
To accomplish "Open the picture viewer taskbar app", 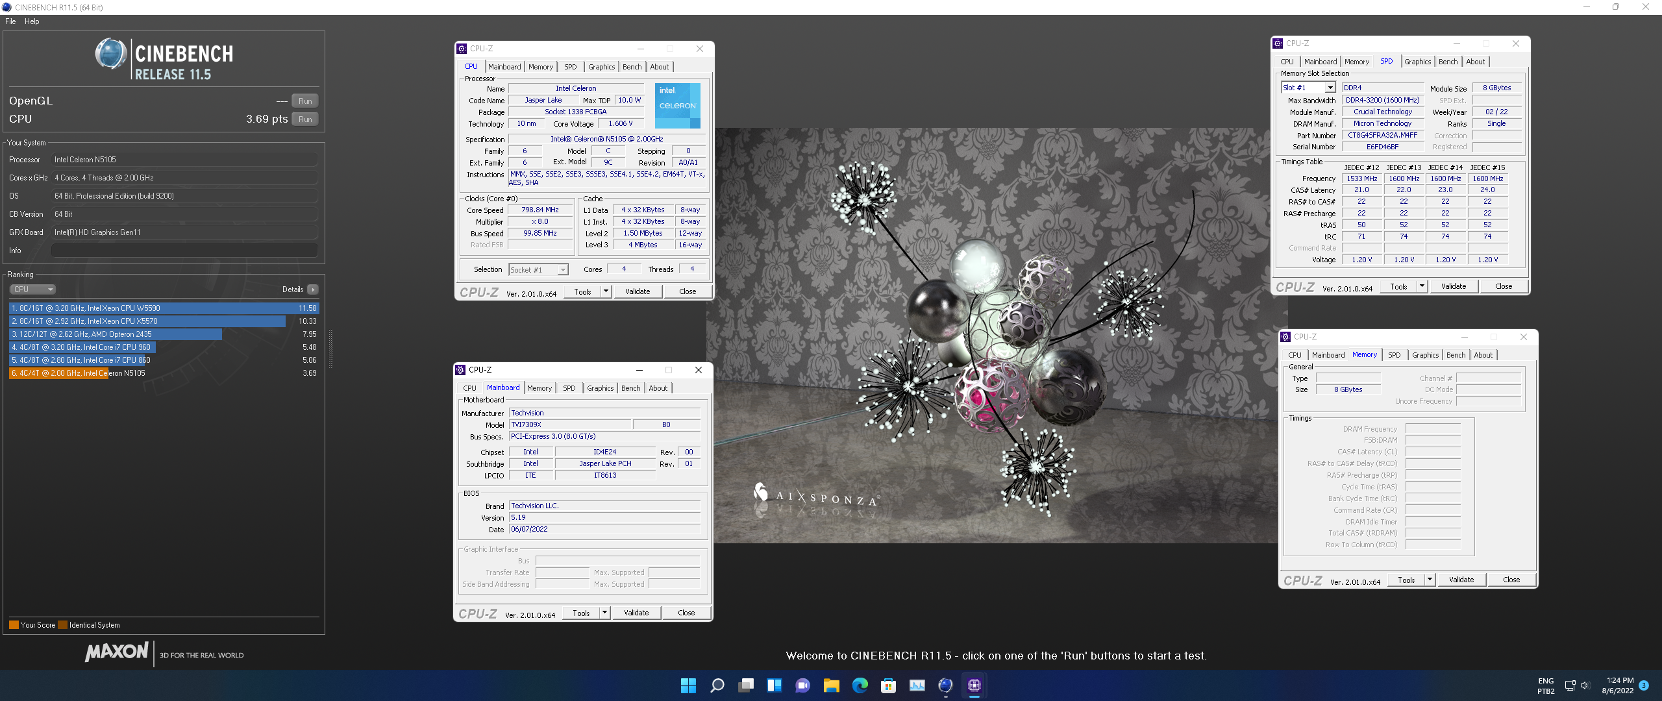I will point(917,685).
